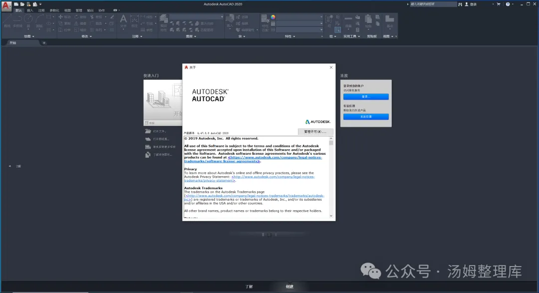Viewport: 539px width, 293px height.
Task: Click the binoculars search icon in title bar
Action: pyautogui.click(x=460, y=4)
